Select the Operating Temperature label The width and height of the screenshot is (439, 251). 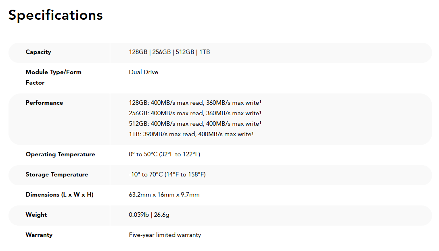pyautogui.click(x=60, y=154)
